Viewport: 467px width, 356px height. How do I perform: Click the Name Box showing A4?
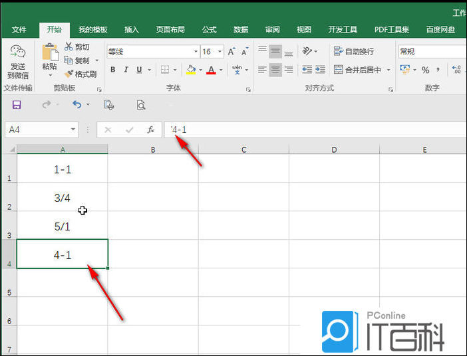pos(42,130)
